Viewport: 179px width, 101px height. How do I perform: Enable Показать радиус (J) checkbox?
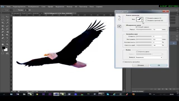pyautogui.click(x=146, y=18)
